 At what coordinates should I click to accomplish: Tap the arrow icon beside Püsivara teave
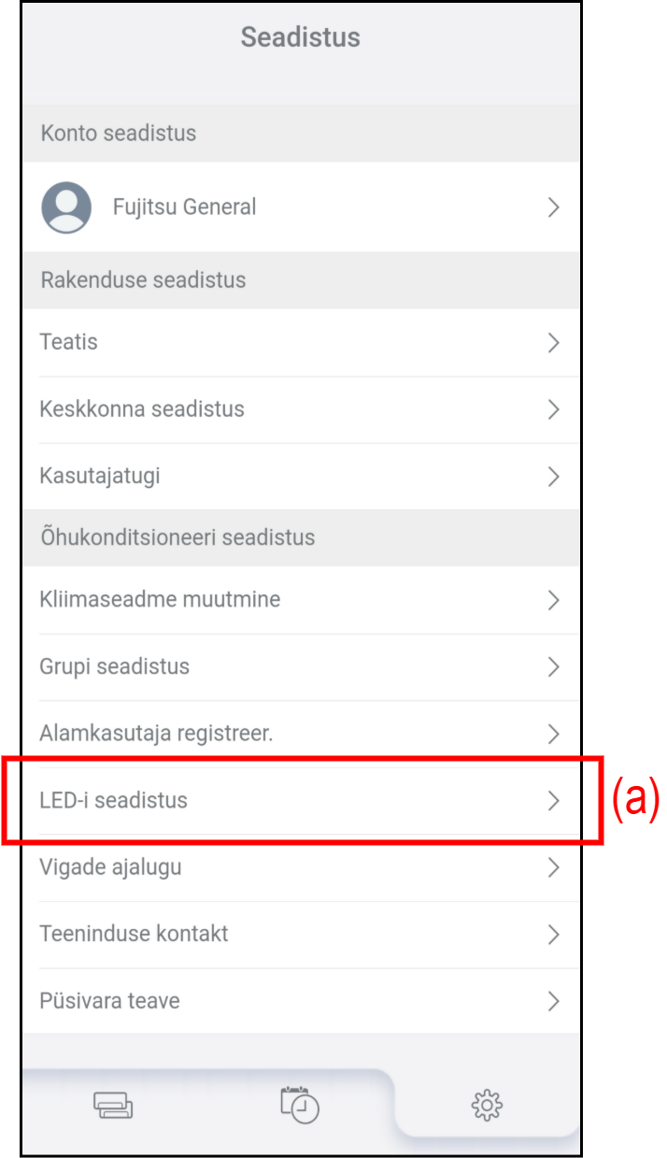coord(553,1002)
